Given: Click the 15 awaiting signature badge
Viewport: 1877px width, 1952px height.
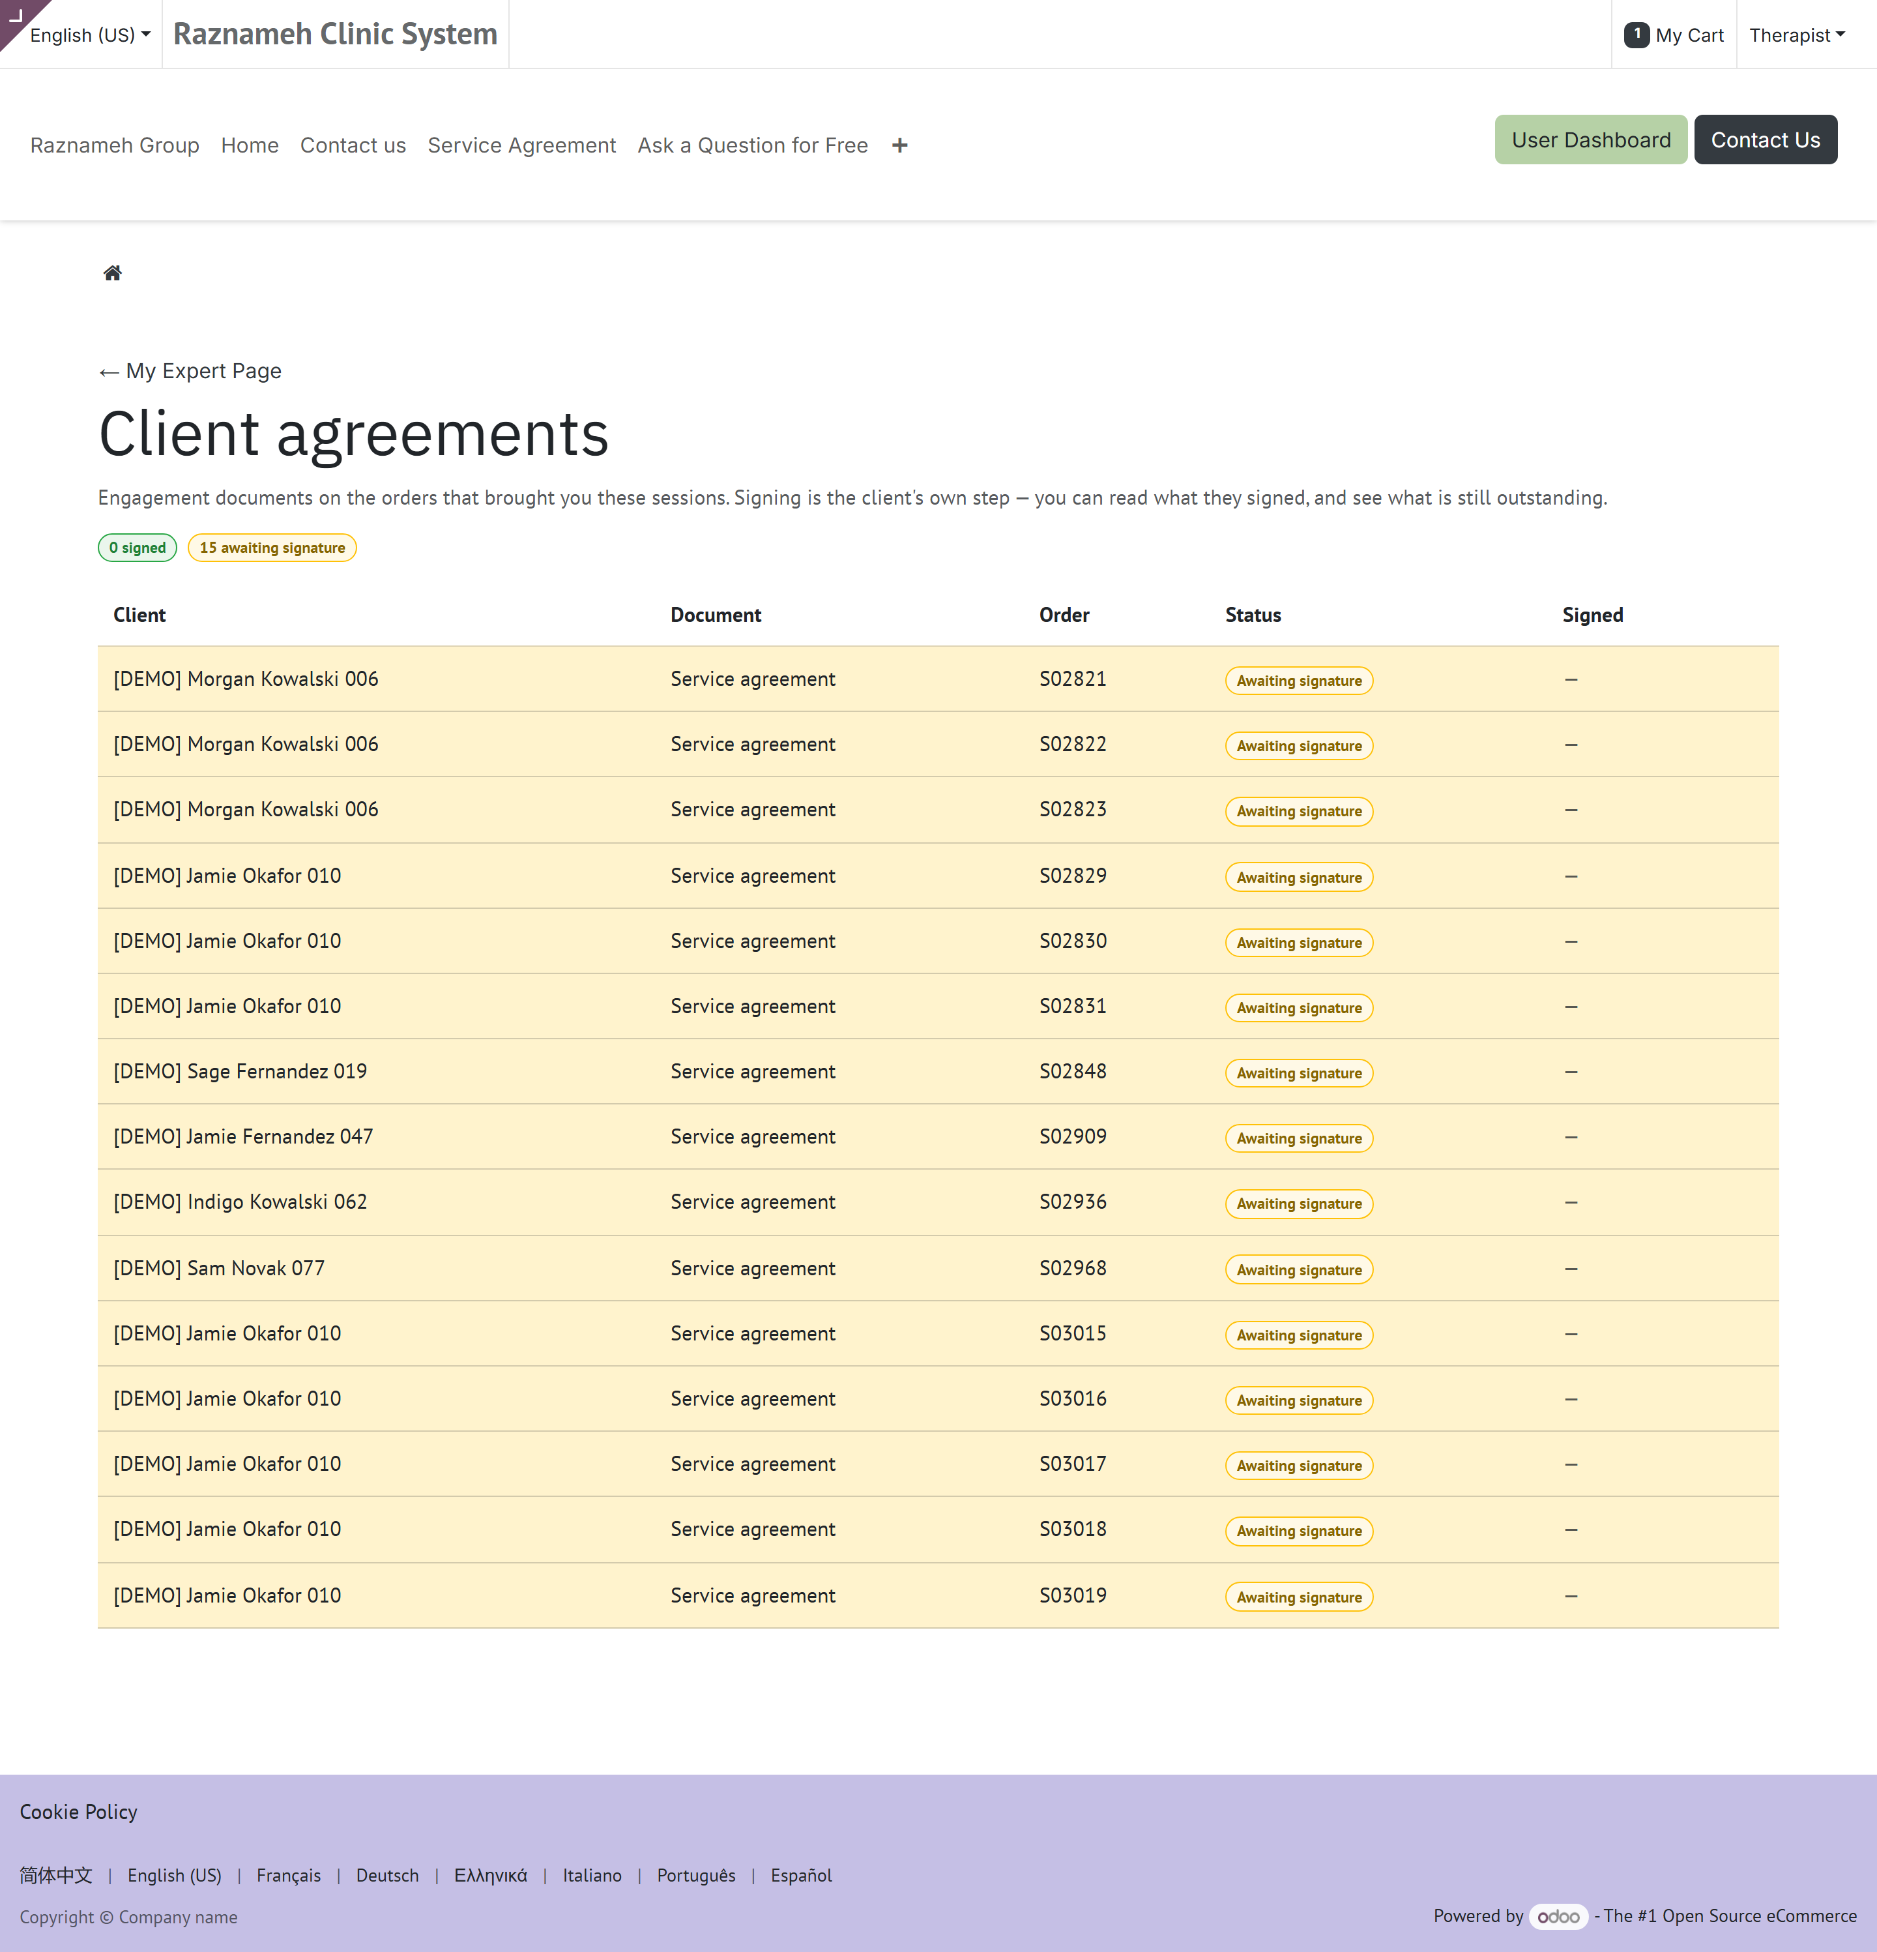Looking at the screenshot, I should pos(272,548).
